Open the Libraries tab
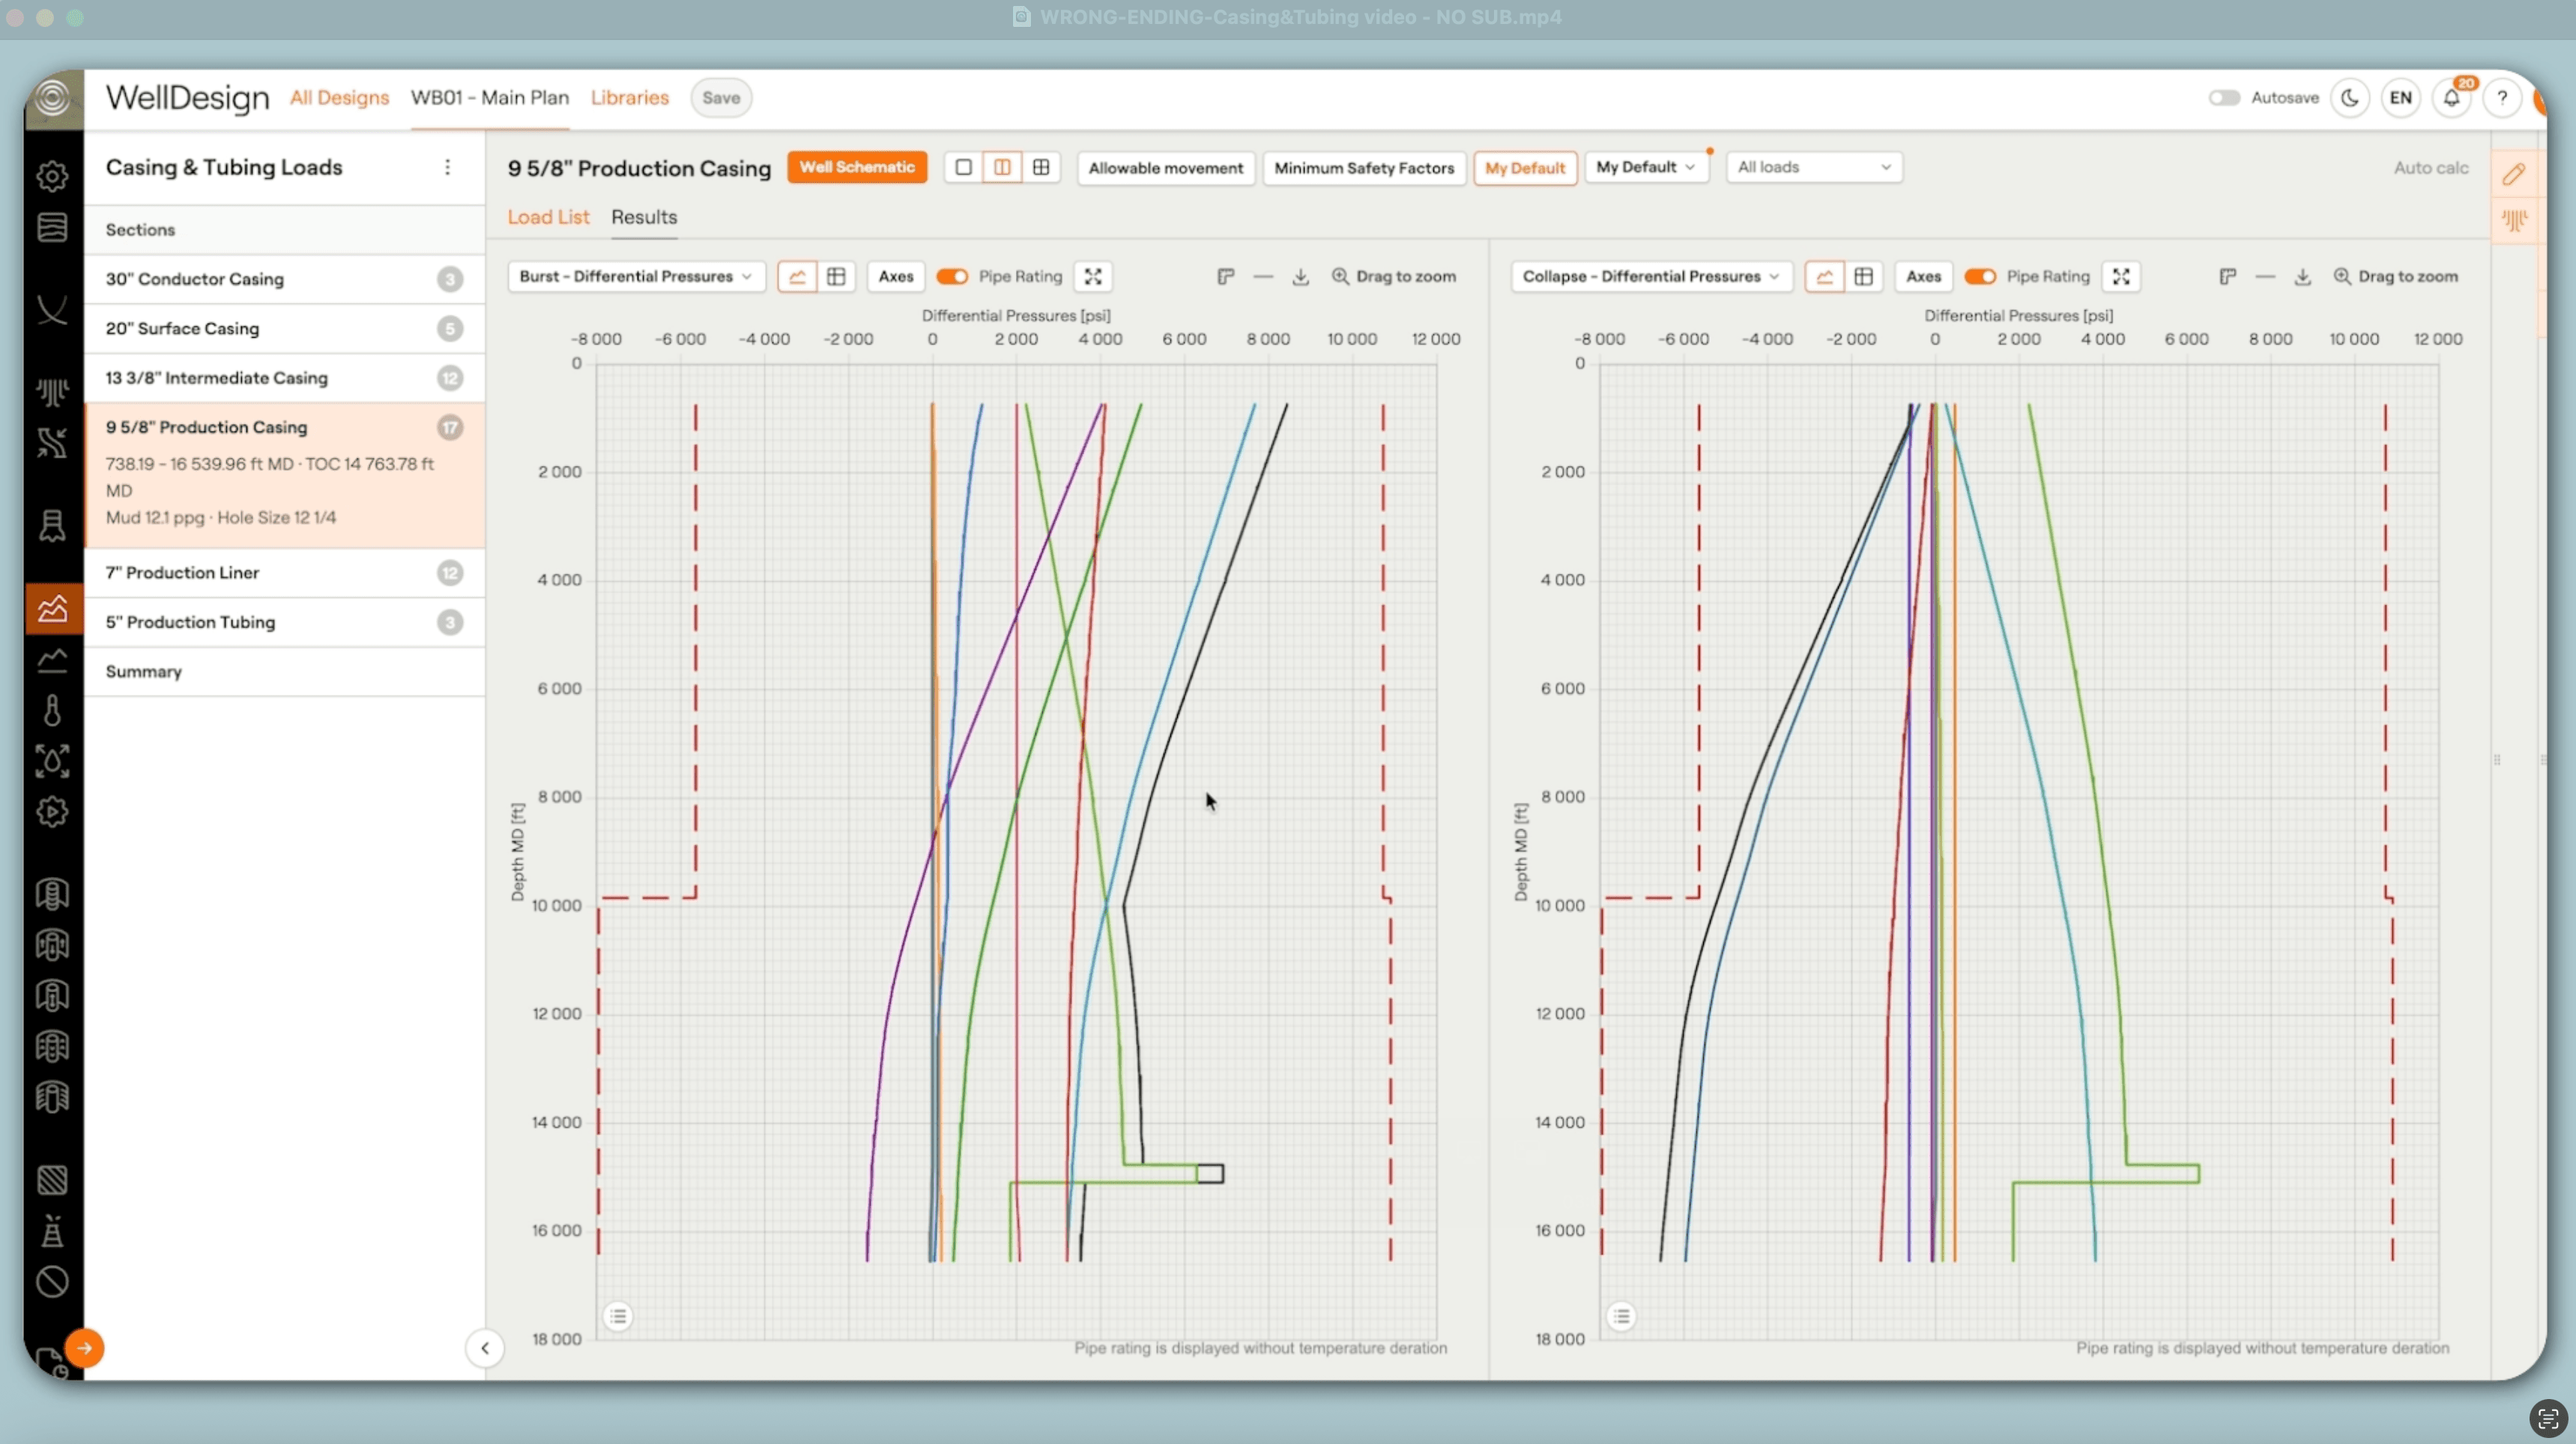Screen dimensions: 2576x1444 point(629,98)
